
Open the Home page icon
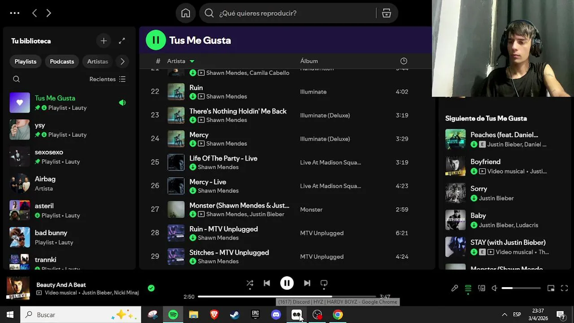point(186,13)
